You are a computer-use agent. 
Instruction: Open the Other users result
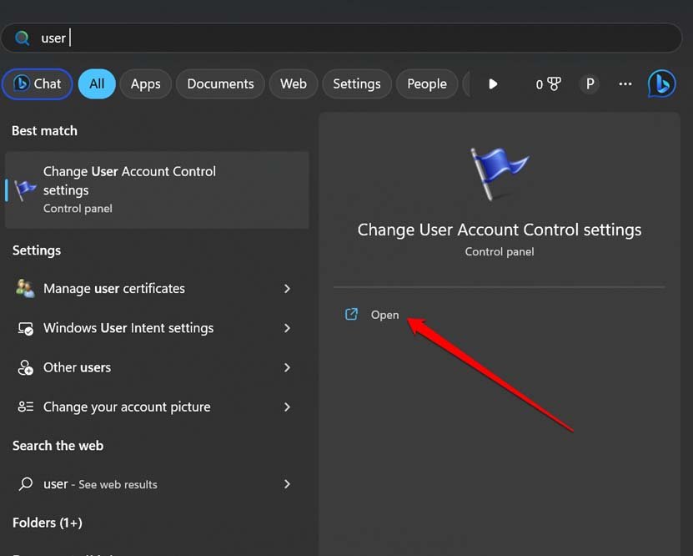[157, 367]
